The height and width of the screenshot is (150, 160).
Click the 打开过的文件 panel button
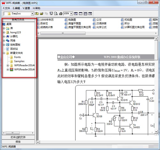[18, 137]
